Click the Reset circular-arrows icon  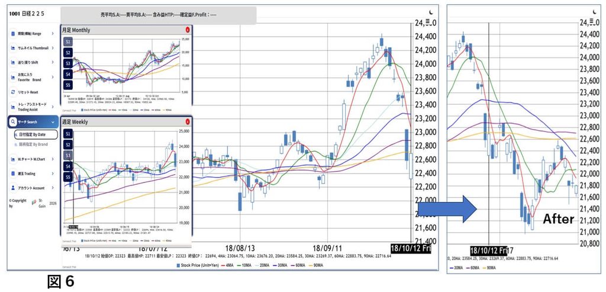click(x=13, y=92)
